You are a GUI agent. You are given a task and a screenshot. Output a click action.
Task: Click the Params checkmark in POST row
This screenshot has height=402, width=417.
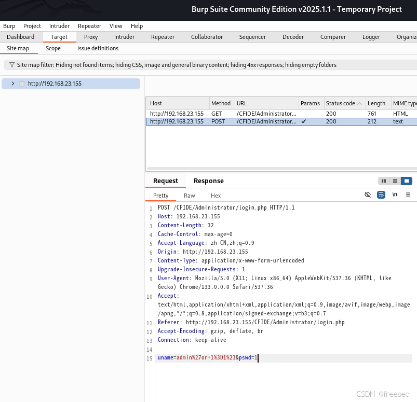304,121
